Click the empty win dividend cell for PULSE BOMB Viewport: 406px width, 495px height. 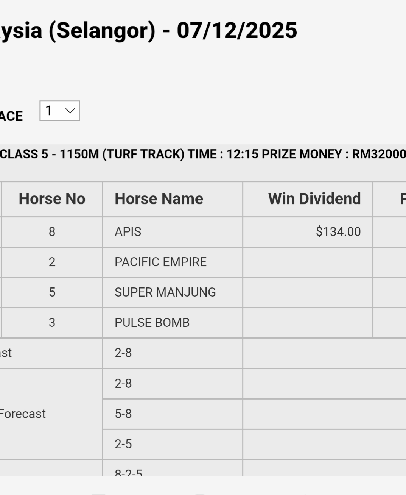coord(308,323)
